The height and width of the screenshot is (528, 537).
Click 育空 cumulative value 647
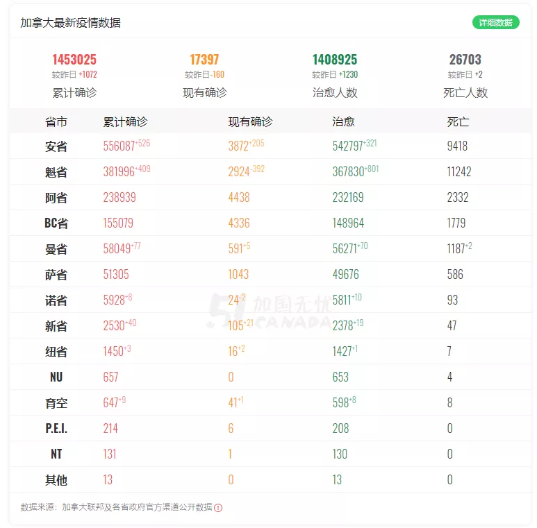[x=110, y=402]
